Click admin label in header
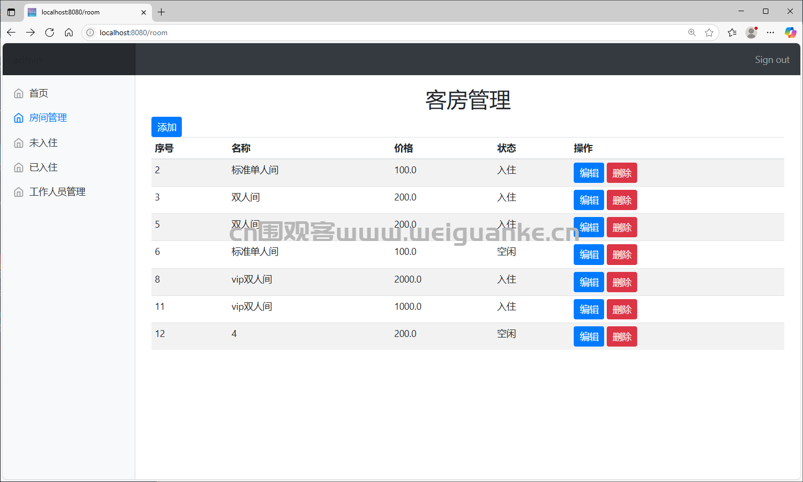The height and width of the screenshot is (482, 803). click(x=27, y=60)
